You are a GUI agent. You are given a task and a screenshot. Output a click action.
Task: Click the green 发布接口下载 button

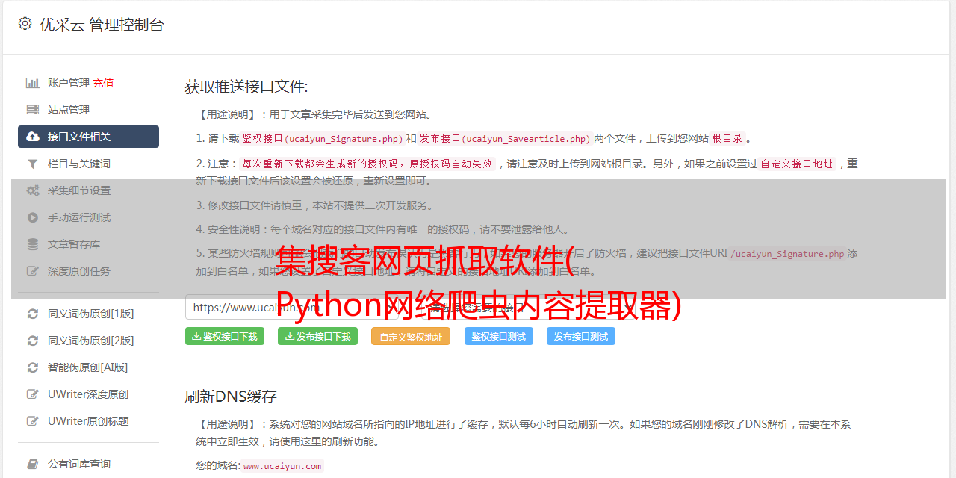[317, 336]
